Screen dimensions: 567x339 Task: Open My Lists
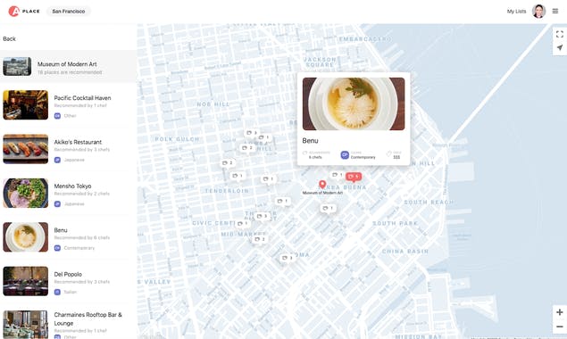[x=516, y=12]
